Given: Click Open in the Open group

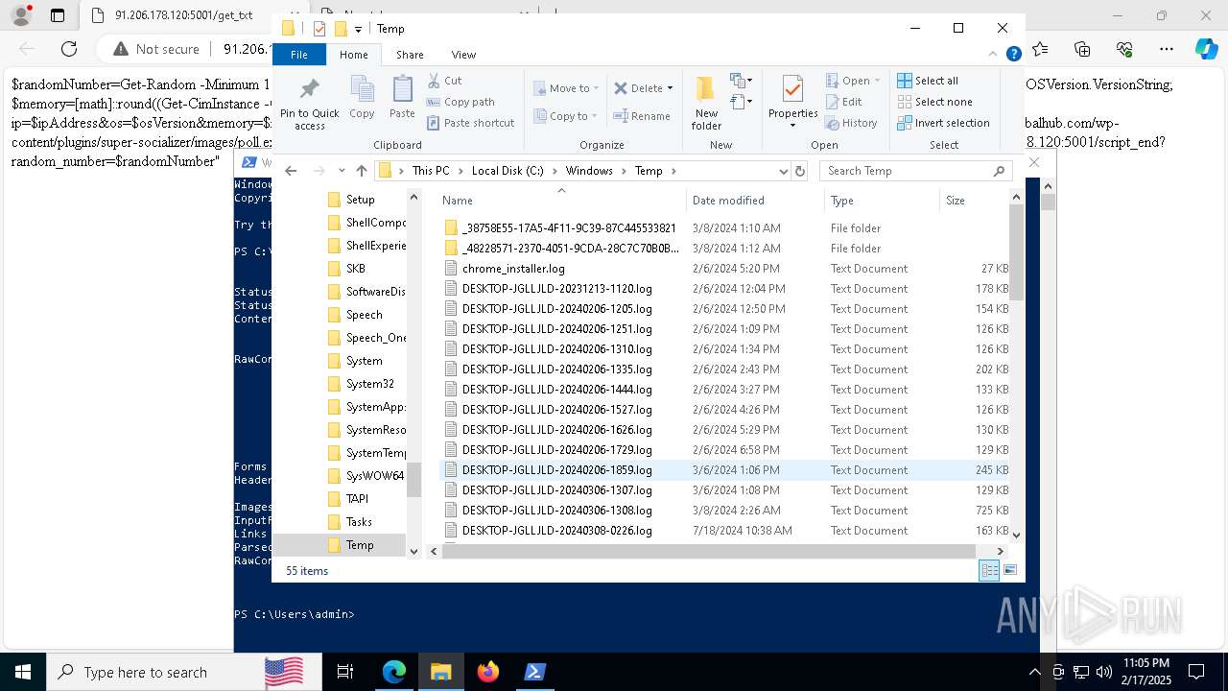Looking at the screenshot, I should tap(854, 81).
